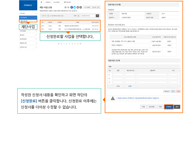Decrease text size with the minus circle icon

click(81, 7)
